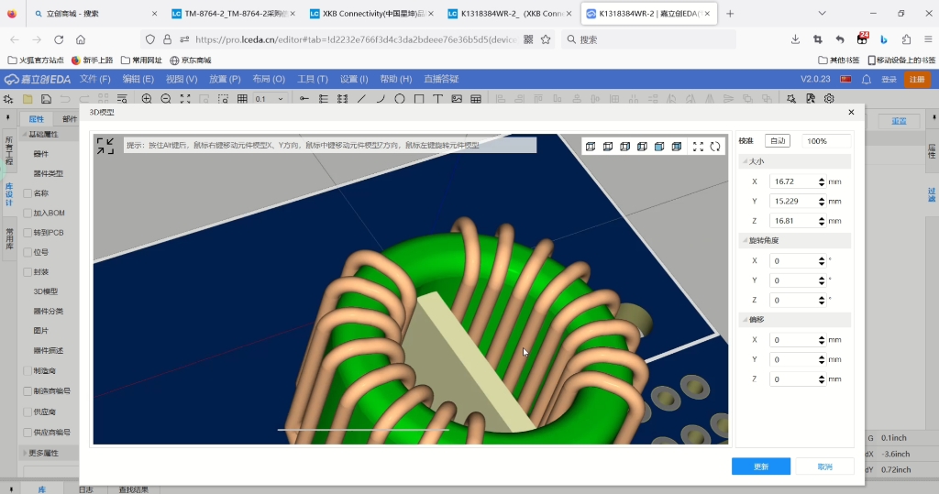Toggle the 封装 checkbox
The width and height of the screenshot is (939, 494).
pos(28,272)
